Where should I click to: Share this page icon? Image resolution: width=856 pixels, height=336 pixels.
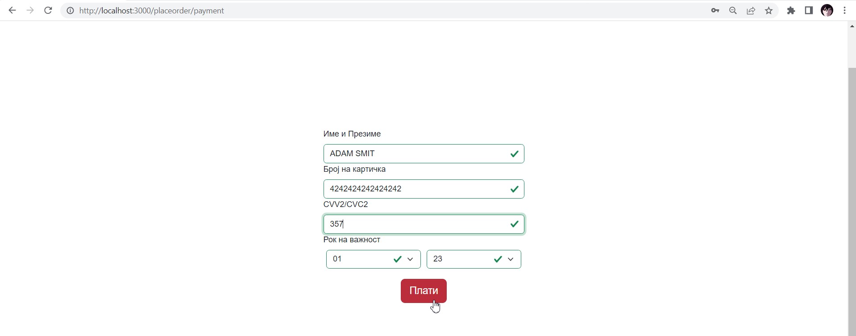pyautogui.click(x=751, y=11)
